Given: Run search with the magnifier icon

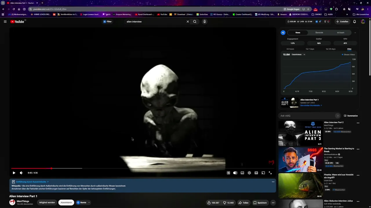Looking at the screenshot, I should click(x=195, y=22).
